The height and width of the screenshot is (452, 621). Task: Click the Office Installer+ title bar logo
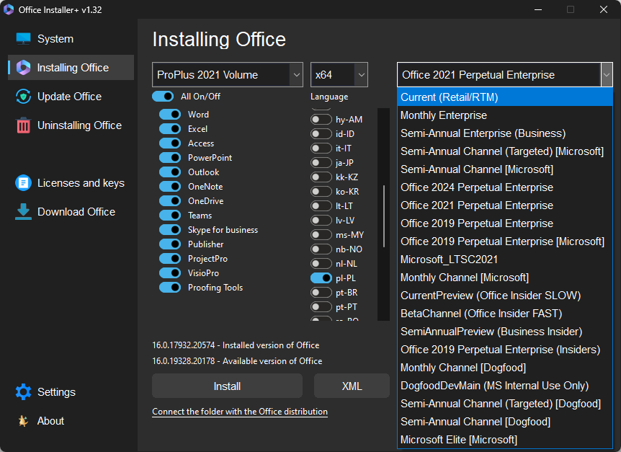tap(9, 9)
